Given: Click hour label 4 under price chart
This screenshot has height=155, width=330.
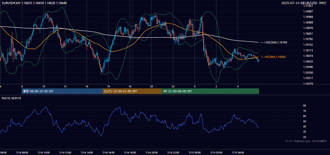Looking at the screenshot, I should coord(238,87).
